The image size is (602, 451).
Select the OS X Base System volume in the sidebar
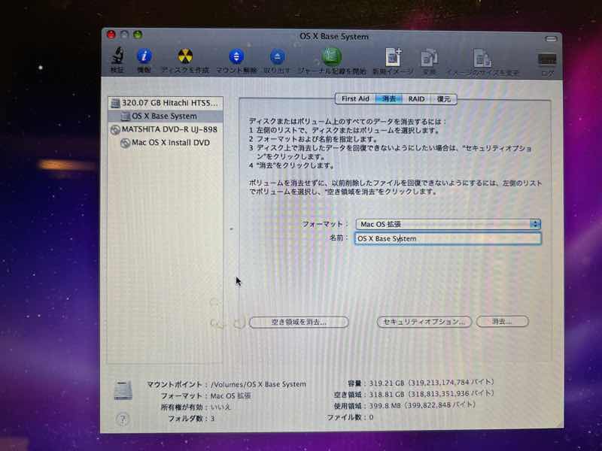point(165,116)
